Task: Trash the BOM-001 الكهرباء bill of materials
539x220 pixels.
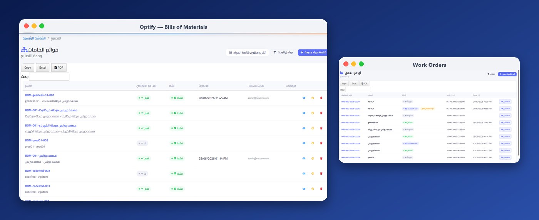Action: tap(321, 128)
